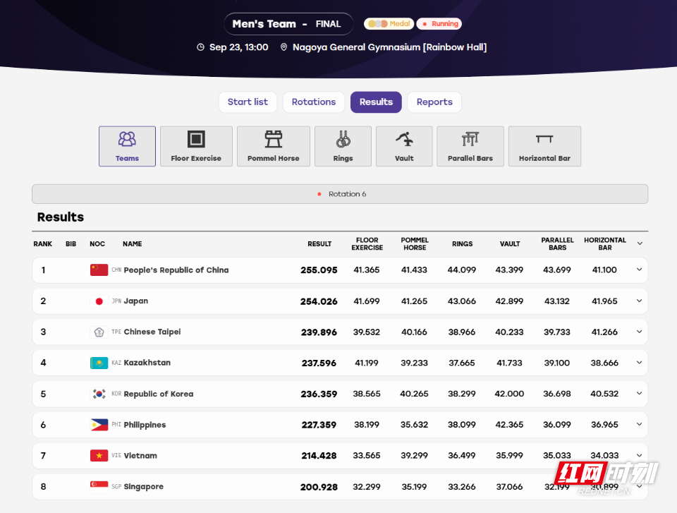The height and width of the screenshot is (513, 677).
Task: Open the Parallel Bars apparatus icon
Action: click(x=470, y=146)
